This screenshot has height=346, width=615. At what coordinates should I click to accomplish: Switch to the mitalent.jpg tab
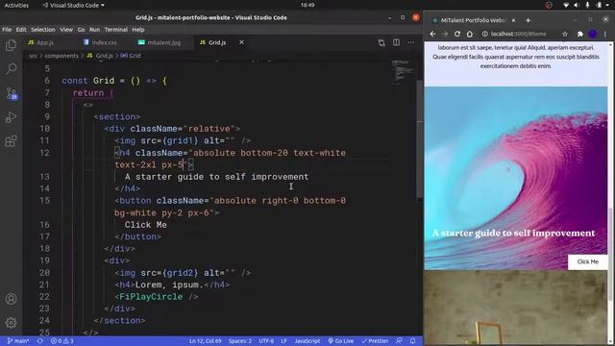click(x=160, y=42)
